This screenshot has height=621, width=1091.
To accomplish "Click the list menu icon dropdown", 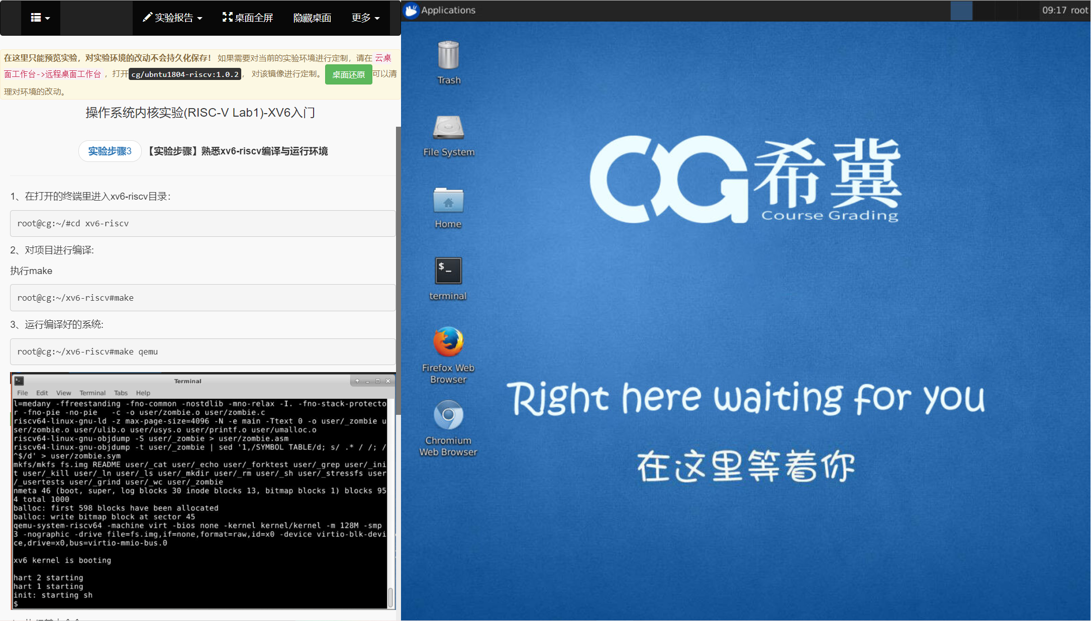I will click(40, 18).
